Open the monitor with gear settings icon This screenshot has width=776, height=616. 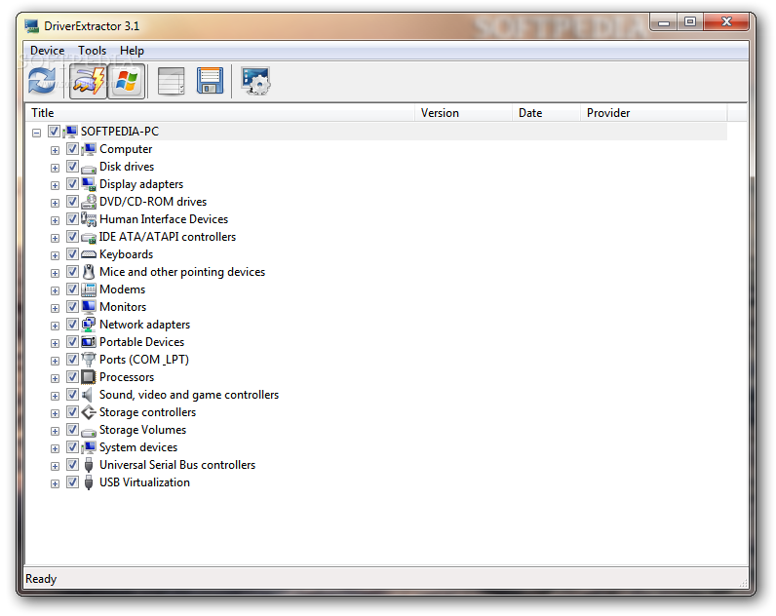pyautogui.click(x=255, y=81)
